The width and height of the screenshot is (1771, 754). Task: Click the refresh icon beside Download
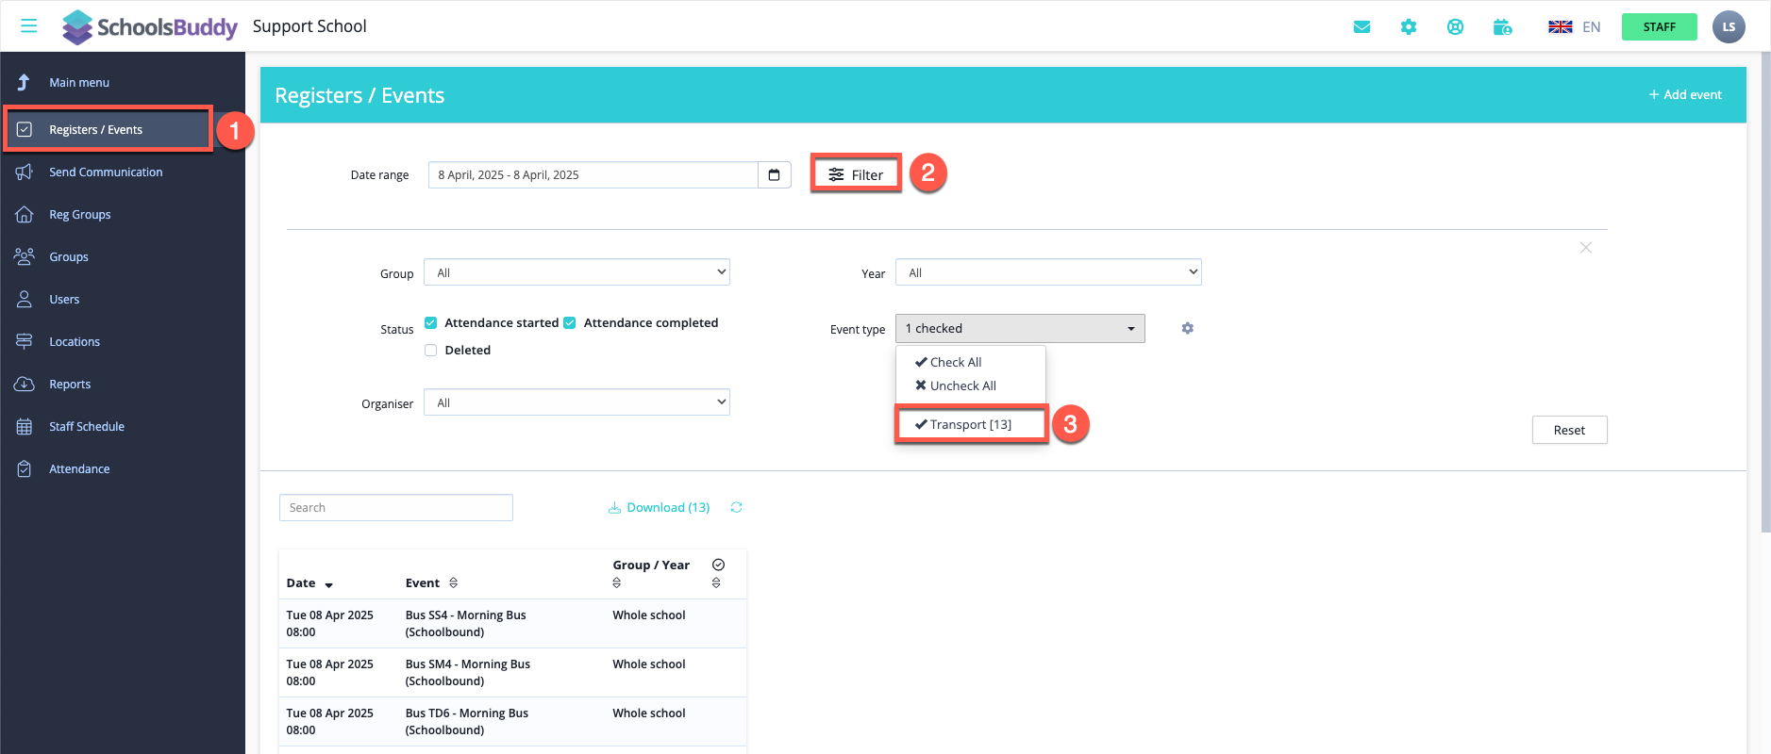pyautogui.click(x=736, y=508)
